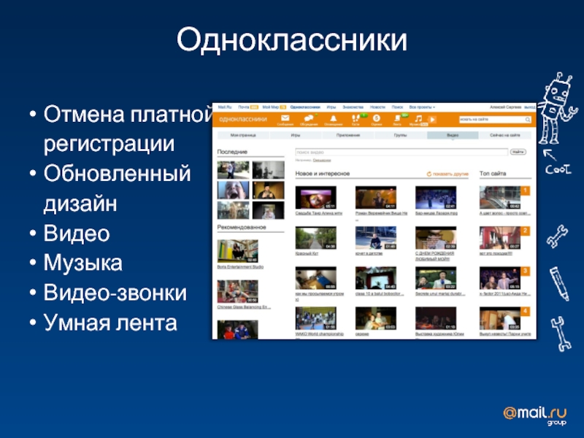Click the выход logout link
The height and width of the screenshot is (438, 584).
[530, 107]
